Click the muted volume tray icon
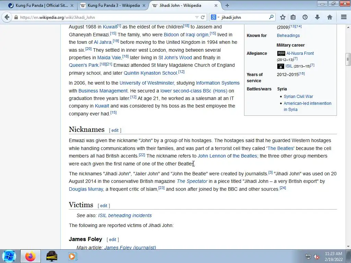The width and height of the screenshot is (351, 263). click(316, 257)
